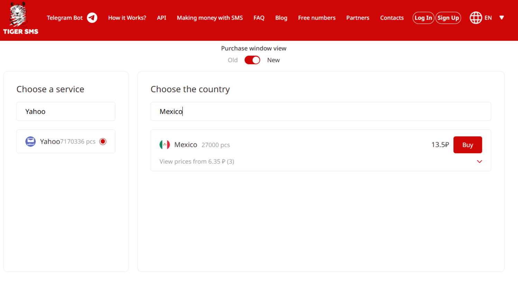
Task: Expand Mexico prices with the chevron
Action: 479,161
